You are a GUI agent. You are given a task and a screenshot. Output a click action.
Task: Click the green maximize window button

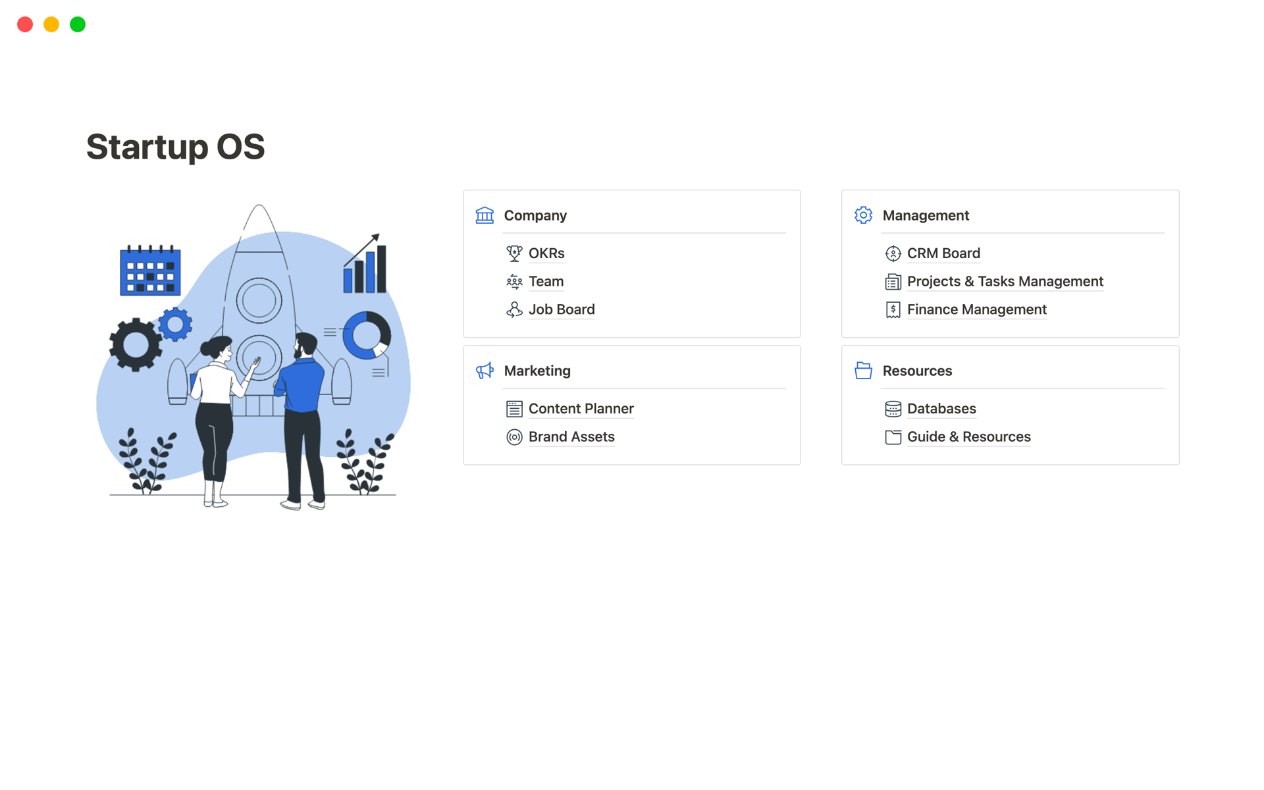[x=78, y=24]
